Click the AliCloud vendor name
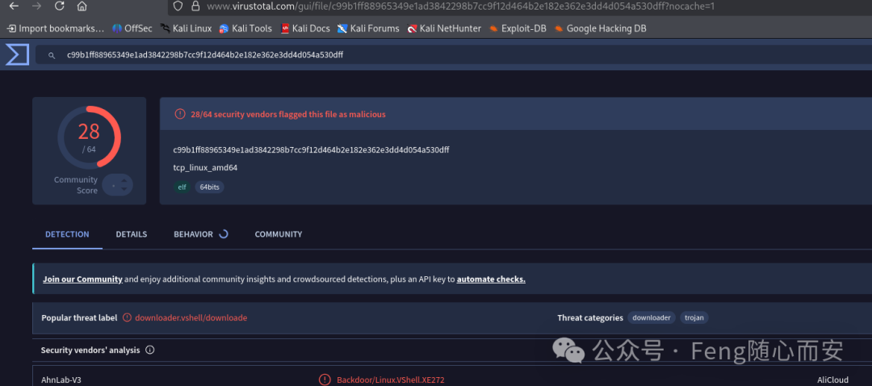 click(x=833, y=380)
